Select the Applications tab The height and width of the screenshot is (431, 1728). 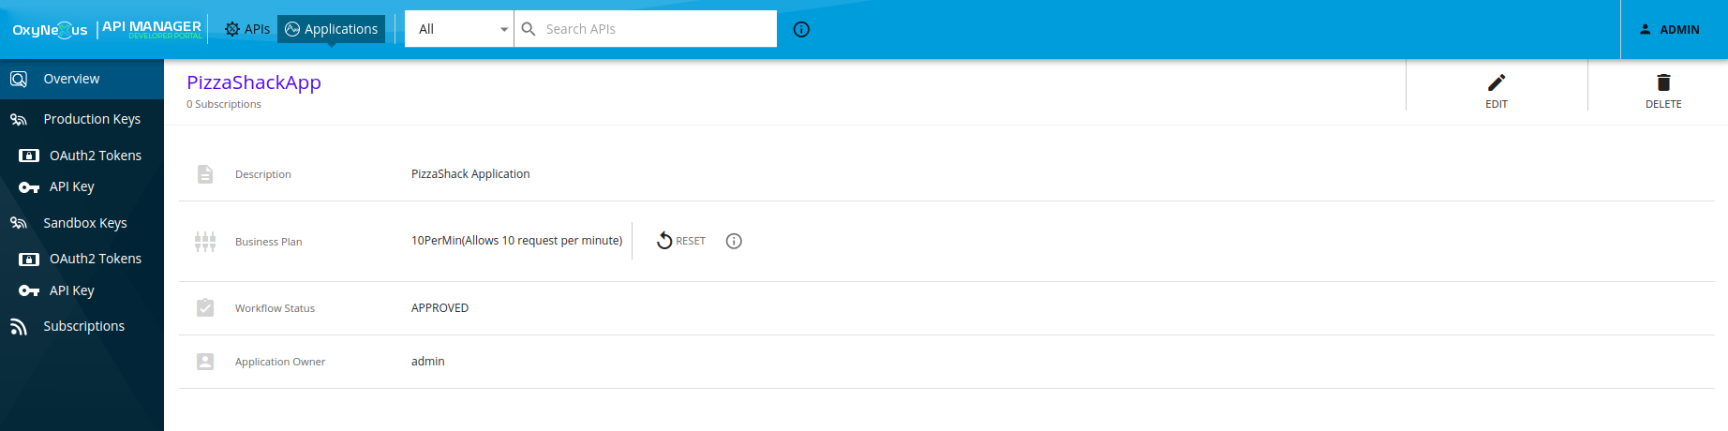331,29
